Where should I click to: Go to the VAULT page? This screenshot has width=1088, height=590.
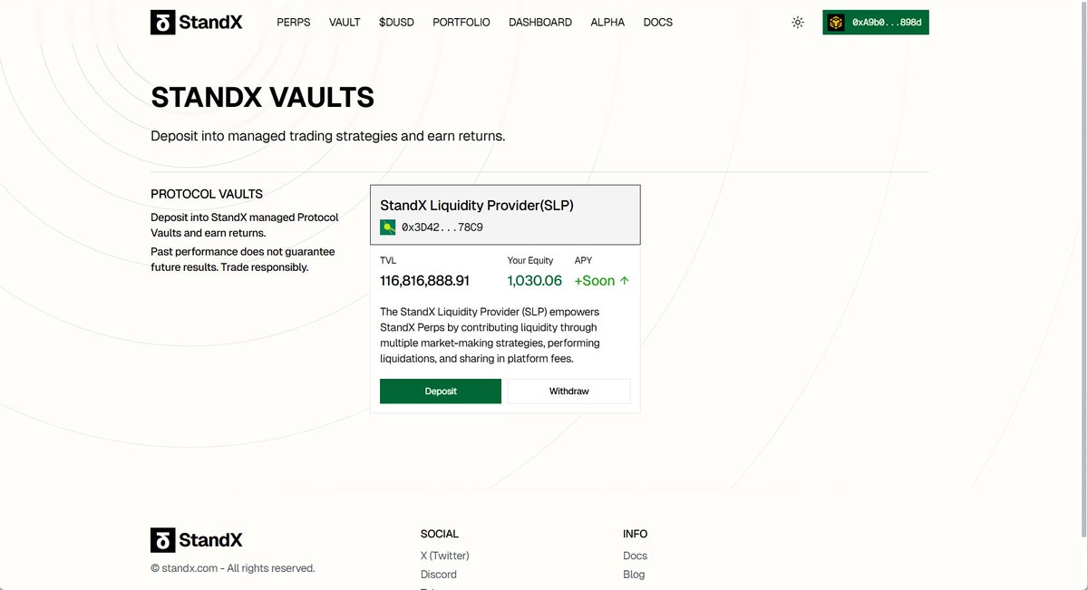click(x=345, y=23)
